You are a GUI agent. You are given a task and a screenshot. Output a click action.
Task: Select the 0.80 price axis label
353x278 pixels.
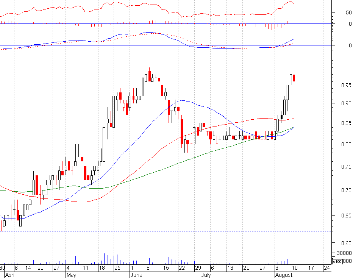346,144
